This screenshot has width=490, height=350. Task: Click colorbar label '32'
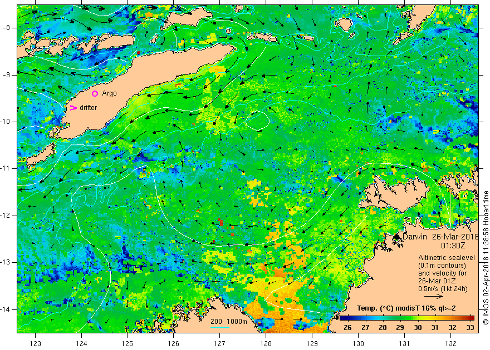(453, 328)
